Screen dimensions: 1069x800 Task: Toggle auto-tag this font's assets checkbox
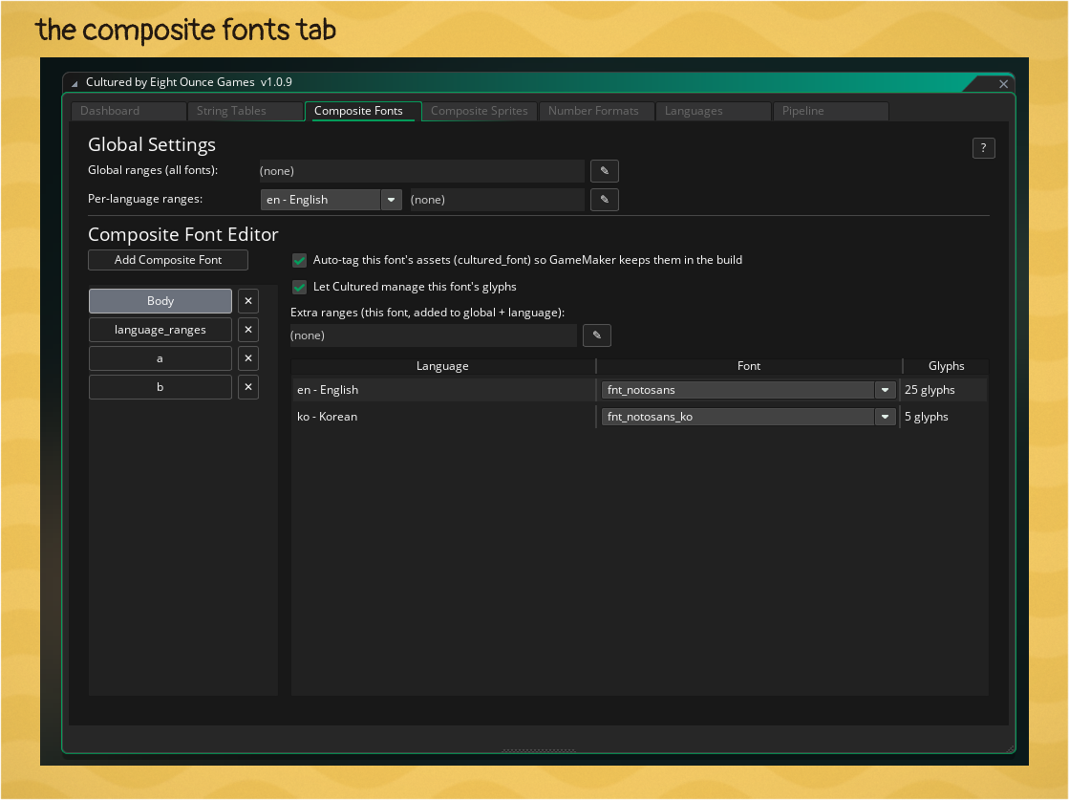[299, 260]
